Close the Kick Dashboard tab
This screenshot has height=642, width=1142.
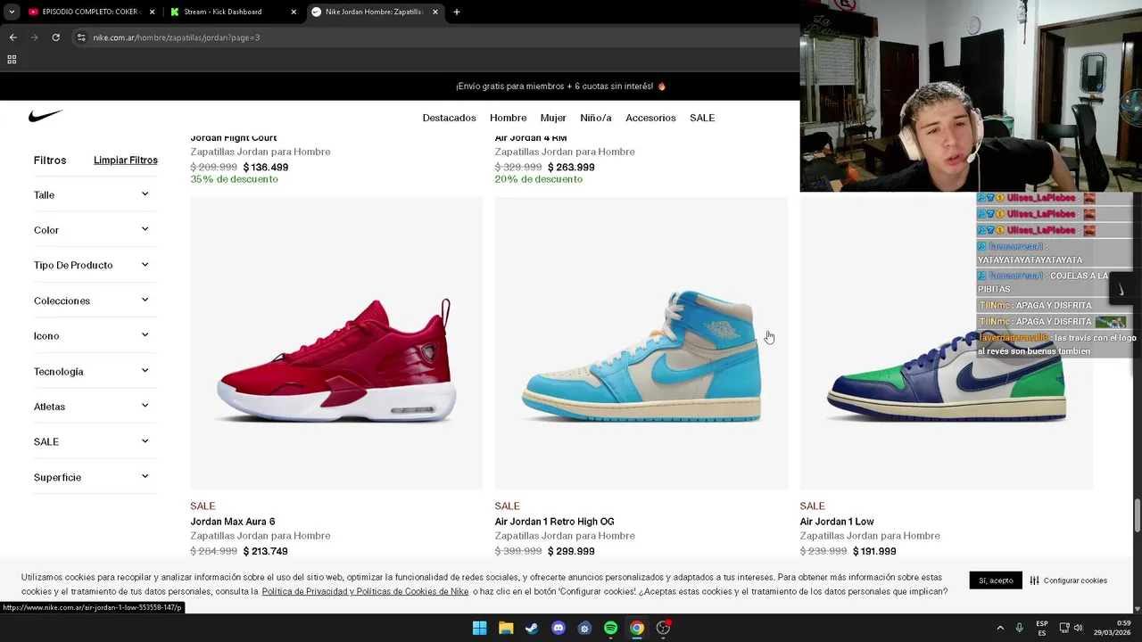(294, 12)
